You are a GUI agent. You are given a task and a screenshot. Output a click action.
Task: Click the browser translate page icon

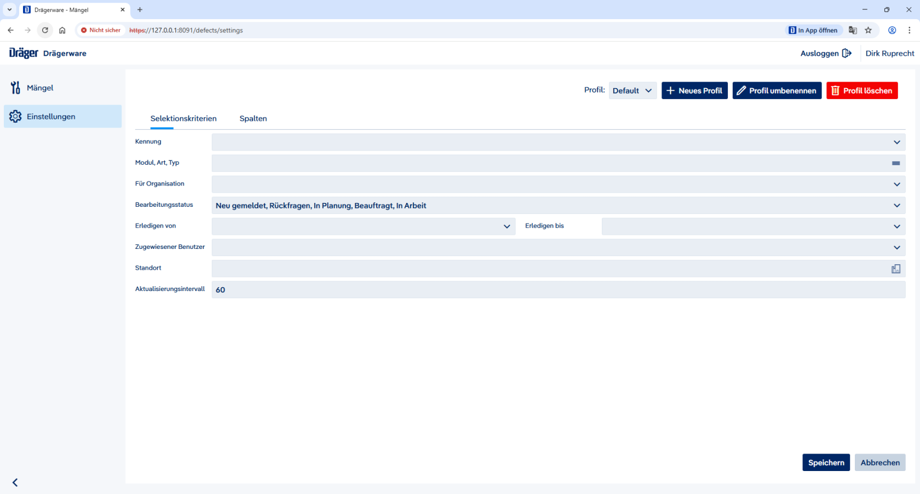click(x=853, y=30)
